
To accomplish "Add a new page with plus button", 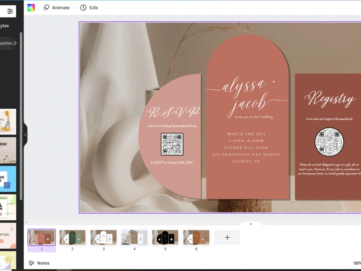I will [x=227, y=237].
